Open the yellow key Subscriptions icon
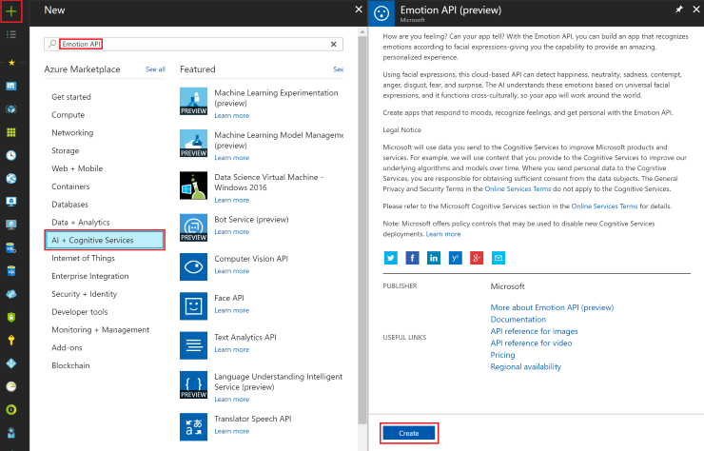The height and width of the screenshot is (451, 704). (11, 340)
